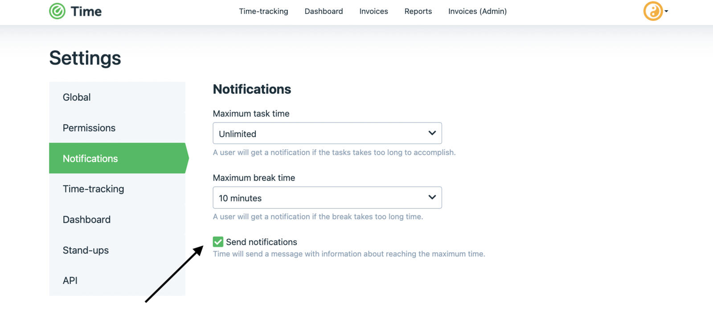The width and height of the screenshot is (713, 315).
Task: Select the Dashboard settings section
Action: click(86, 219)
